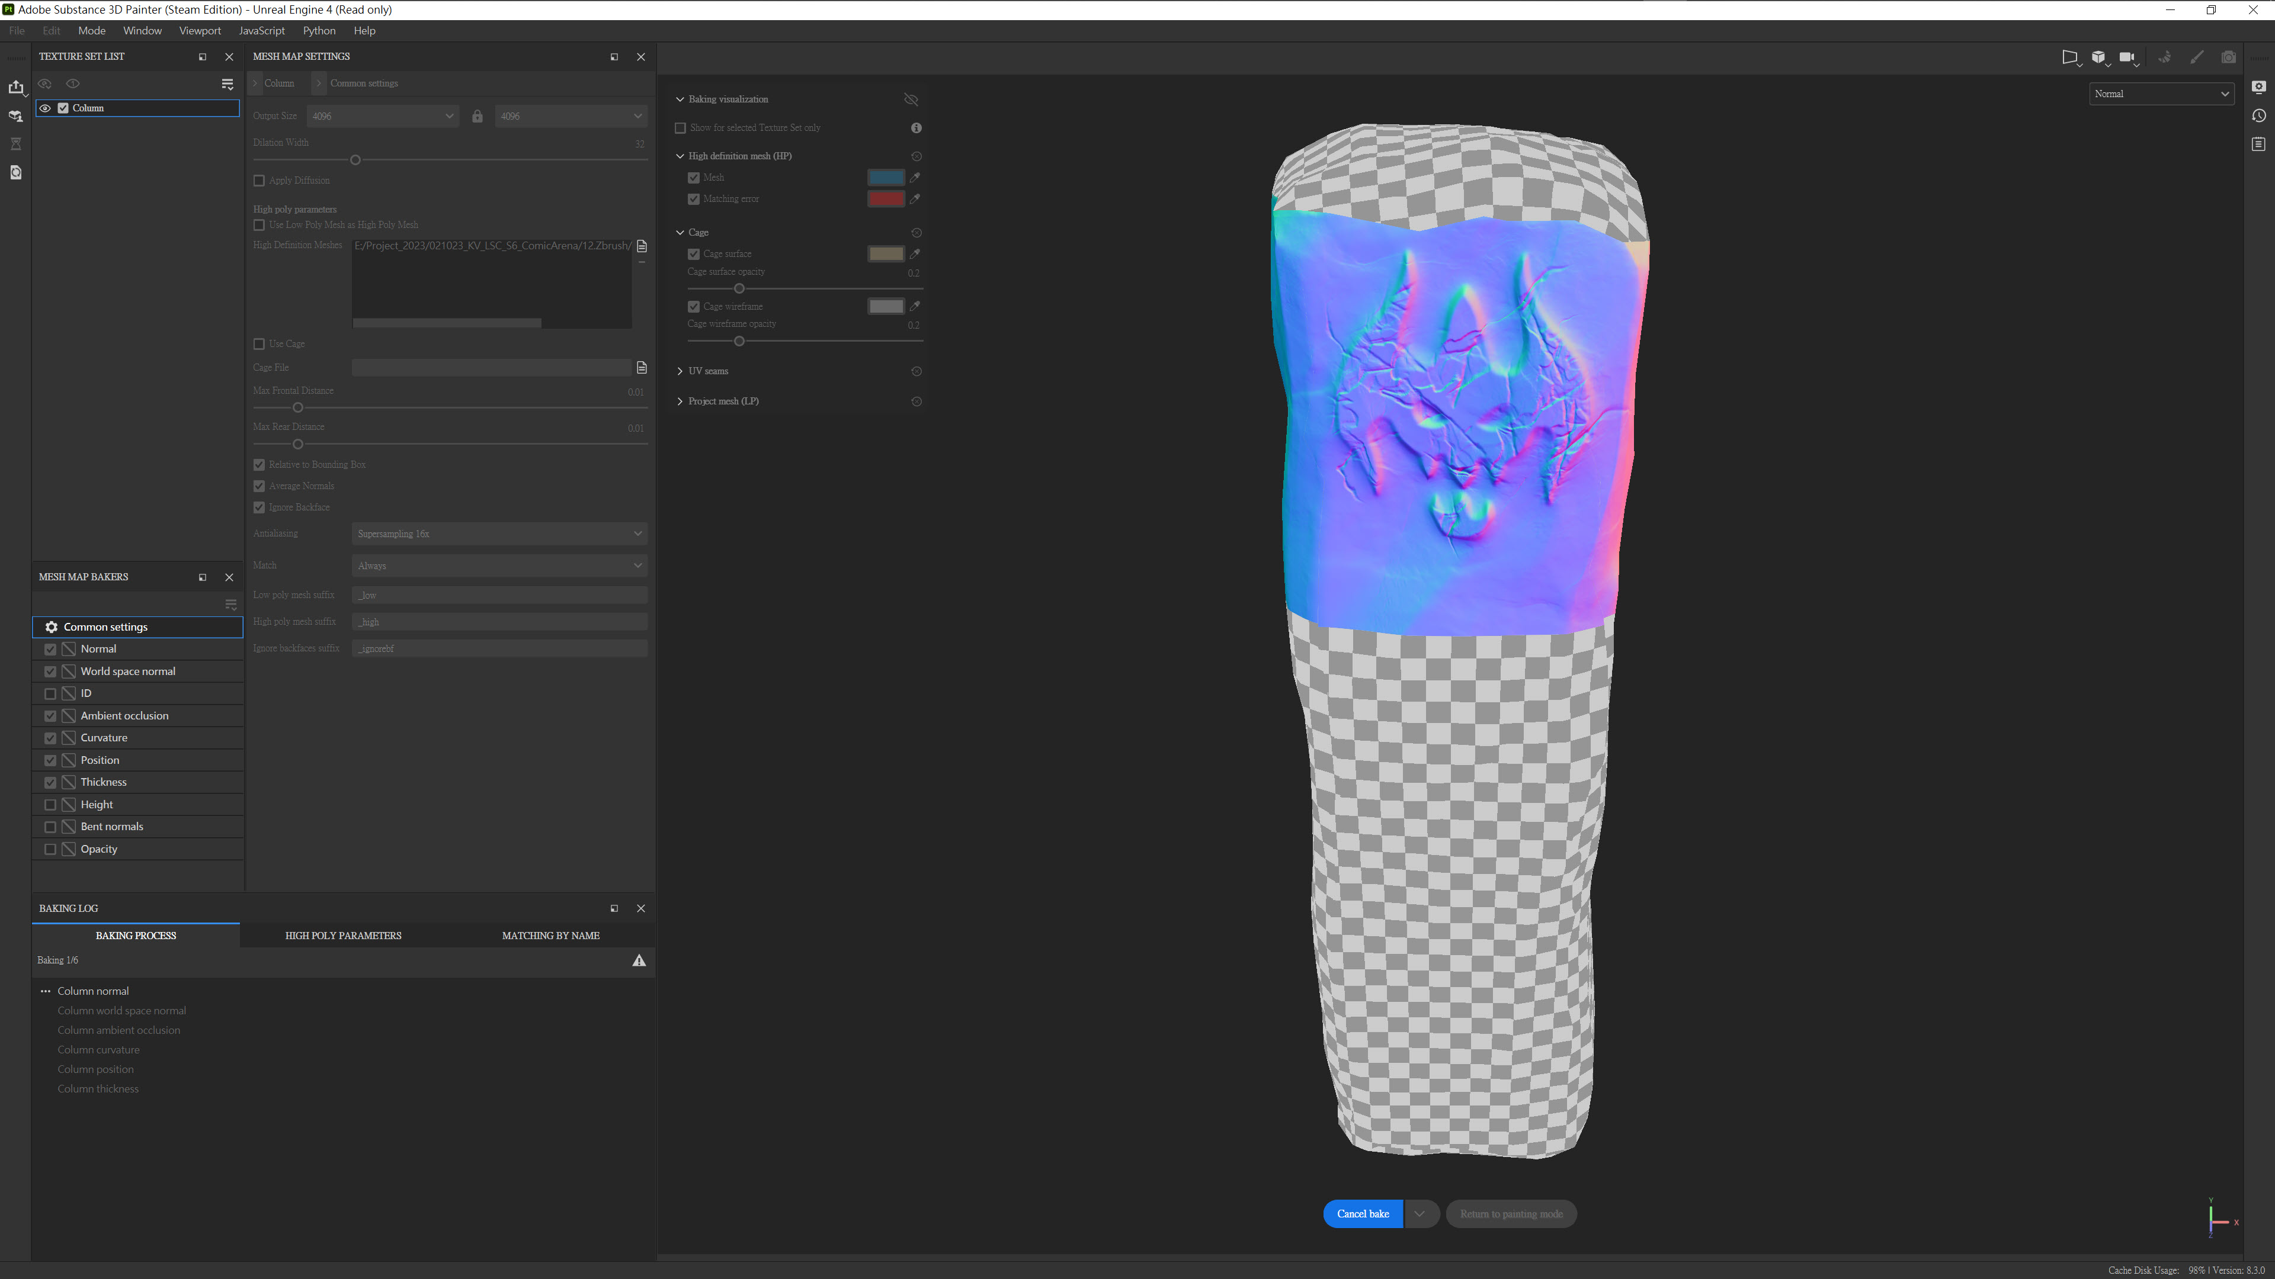The width and height of the screenshot is (2275, 1279).
Task: Click the High Definition Meshes file browse icon
Action: tap(642, 245)
